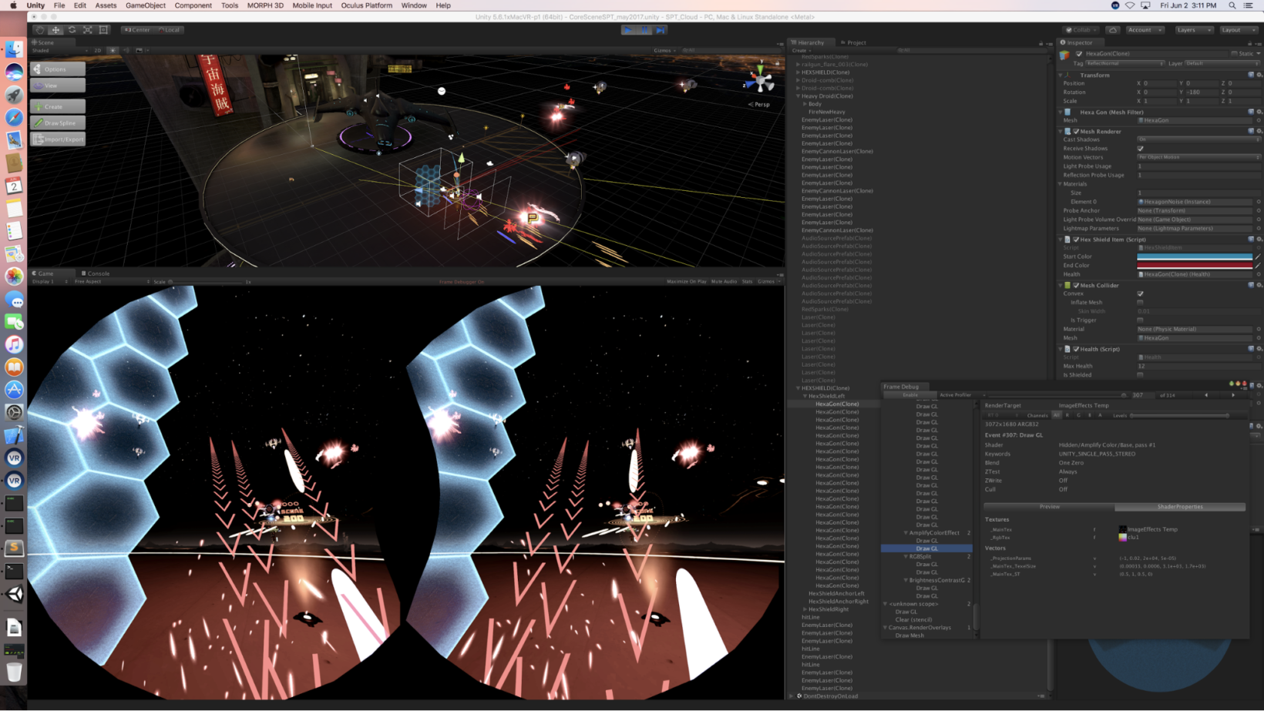
Task: Select the Hand tool in toolbar
Action: (x=40, y=30)
